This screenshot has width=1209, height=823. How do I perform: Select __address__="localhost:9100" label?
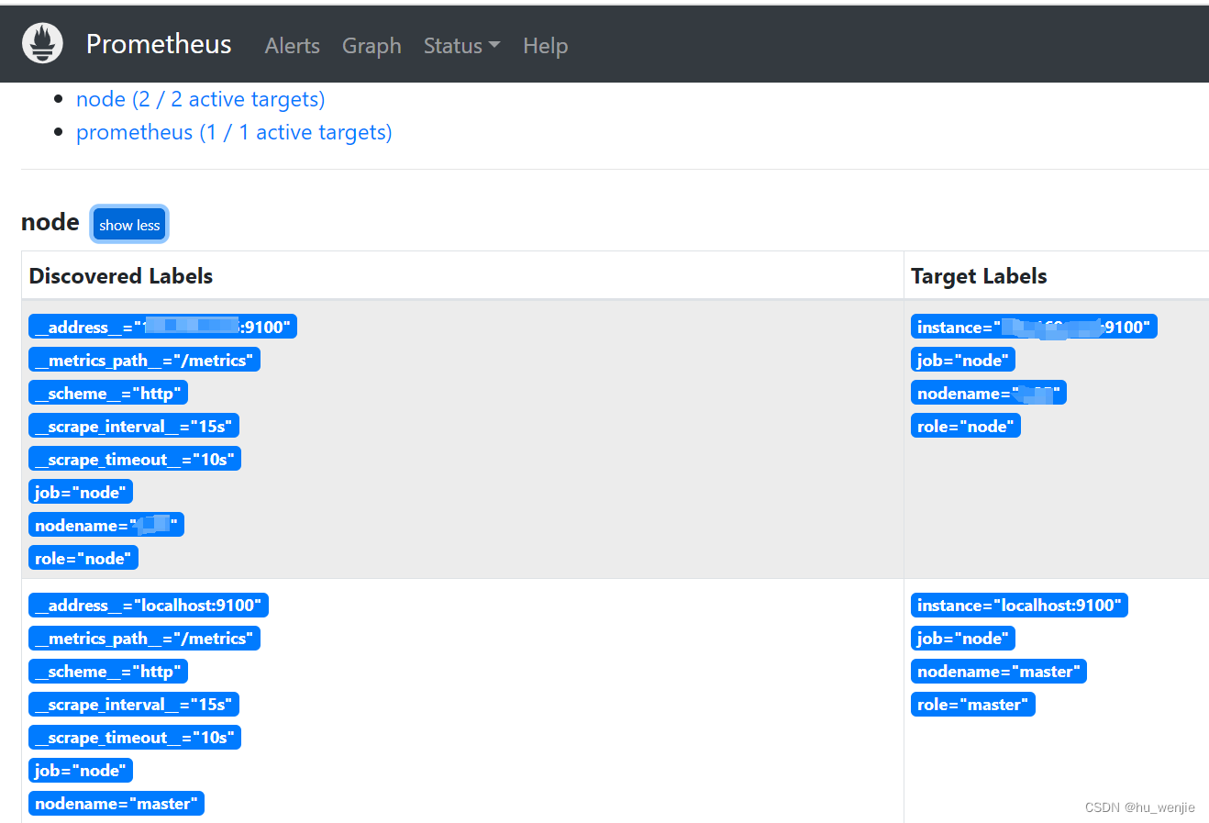[x=149, y=605]
